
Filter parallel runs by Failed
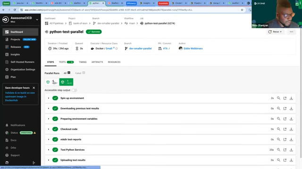[80, 73]
